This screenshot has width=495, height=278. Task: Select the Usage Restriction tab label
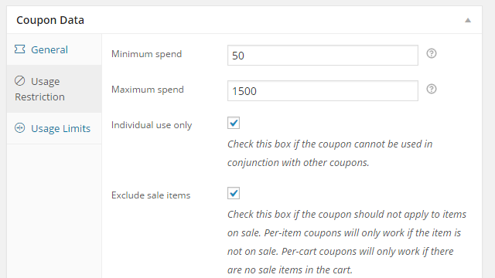click(x=39, y=90)
